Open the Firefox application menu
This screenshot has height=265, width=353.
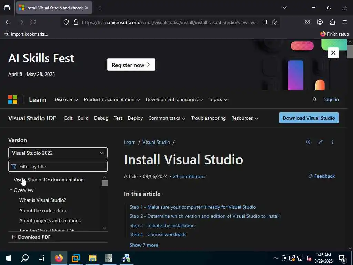(x=345, y=22)
